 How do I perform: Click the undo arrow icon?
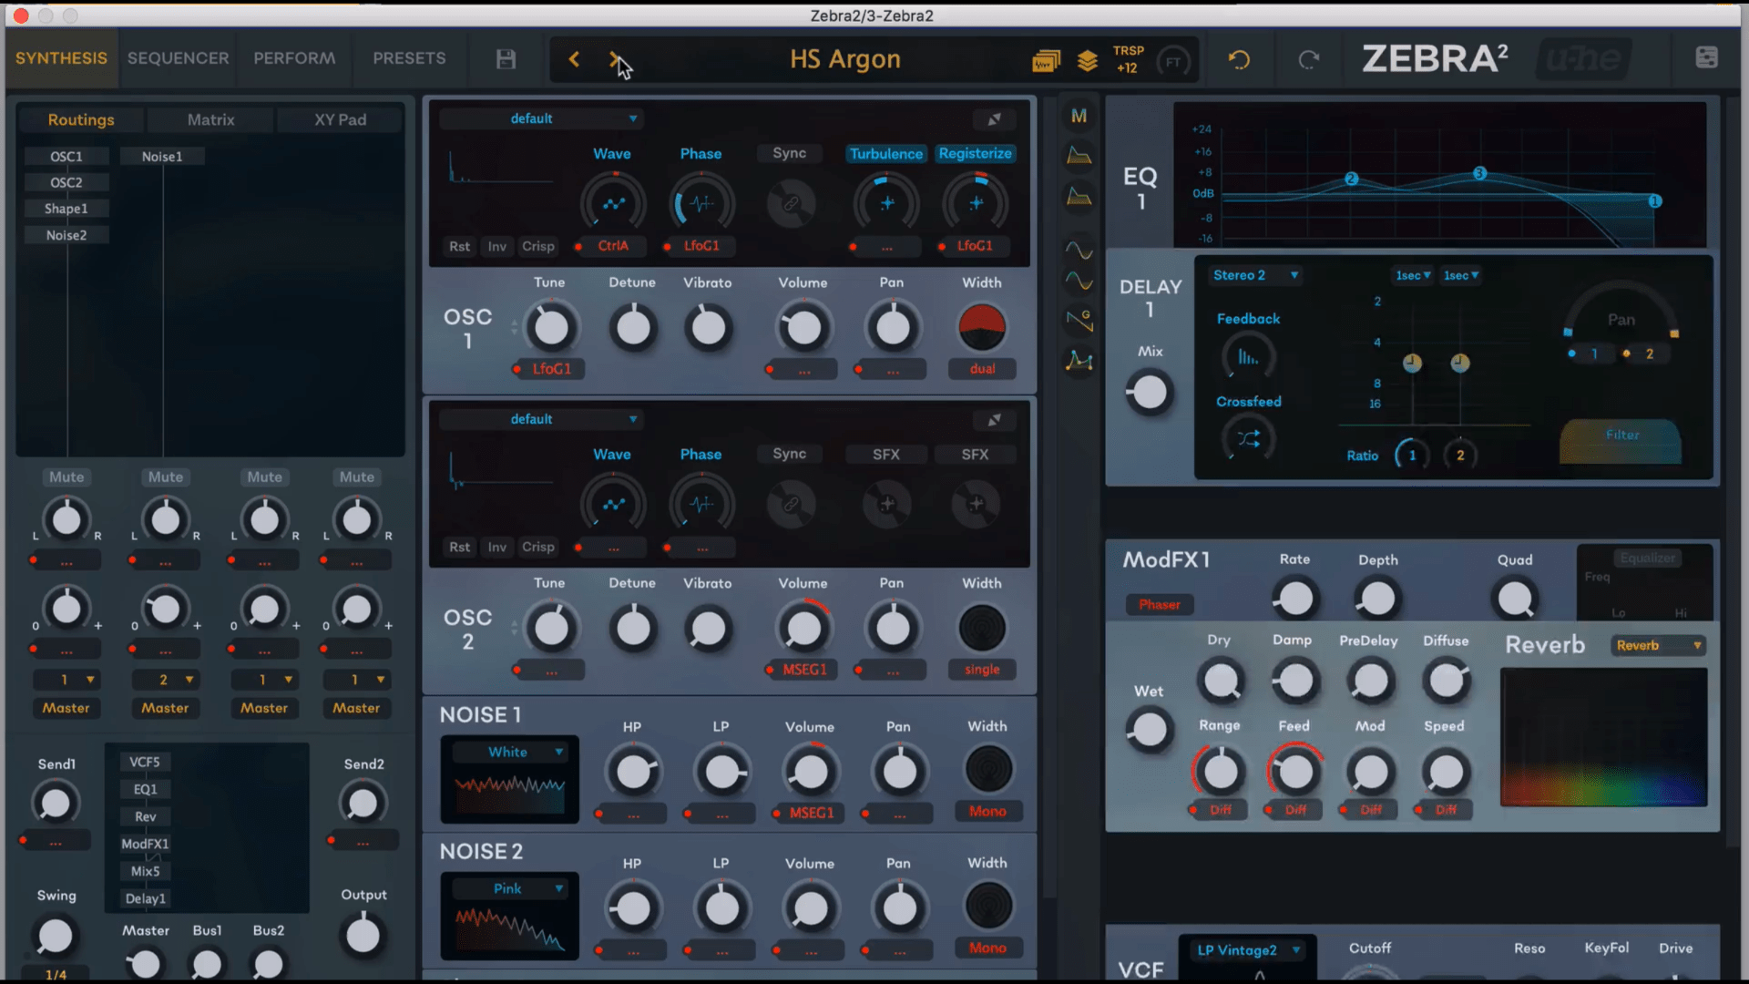[x=1239, y=60]
